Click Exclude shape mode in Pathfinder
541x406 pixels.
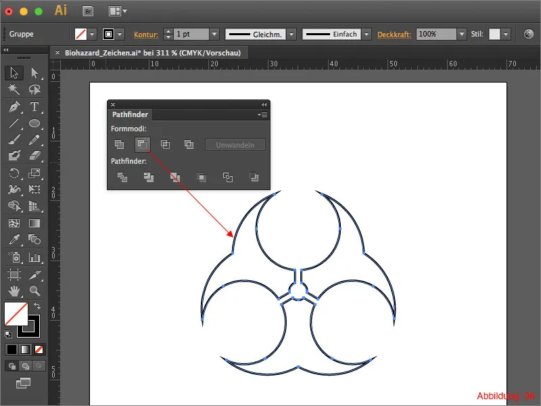point(189,144)
